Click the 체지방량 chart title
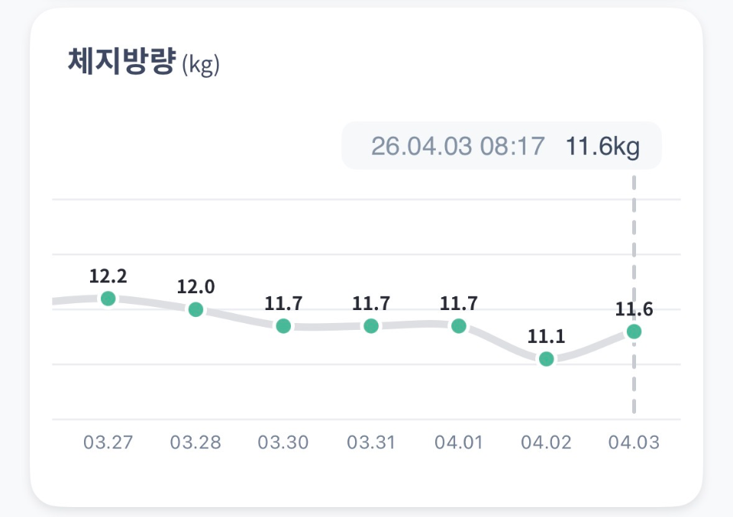 click(121, 62)
